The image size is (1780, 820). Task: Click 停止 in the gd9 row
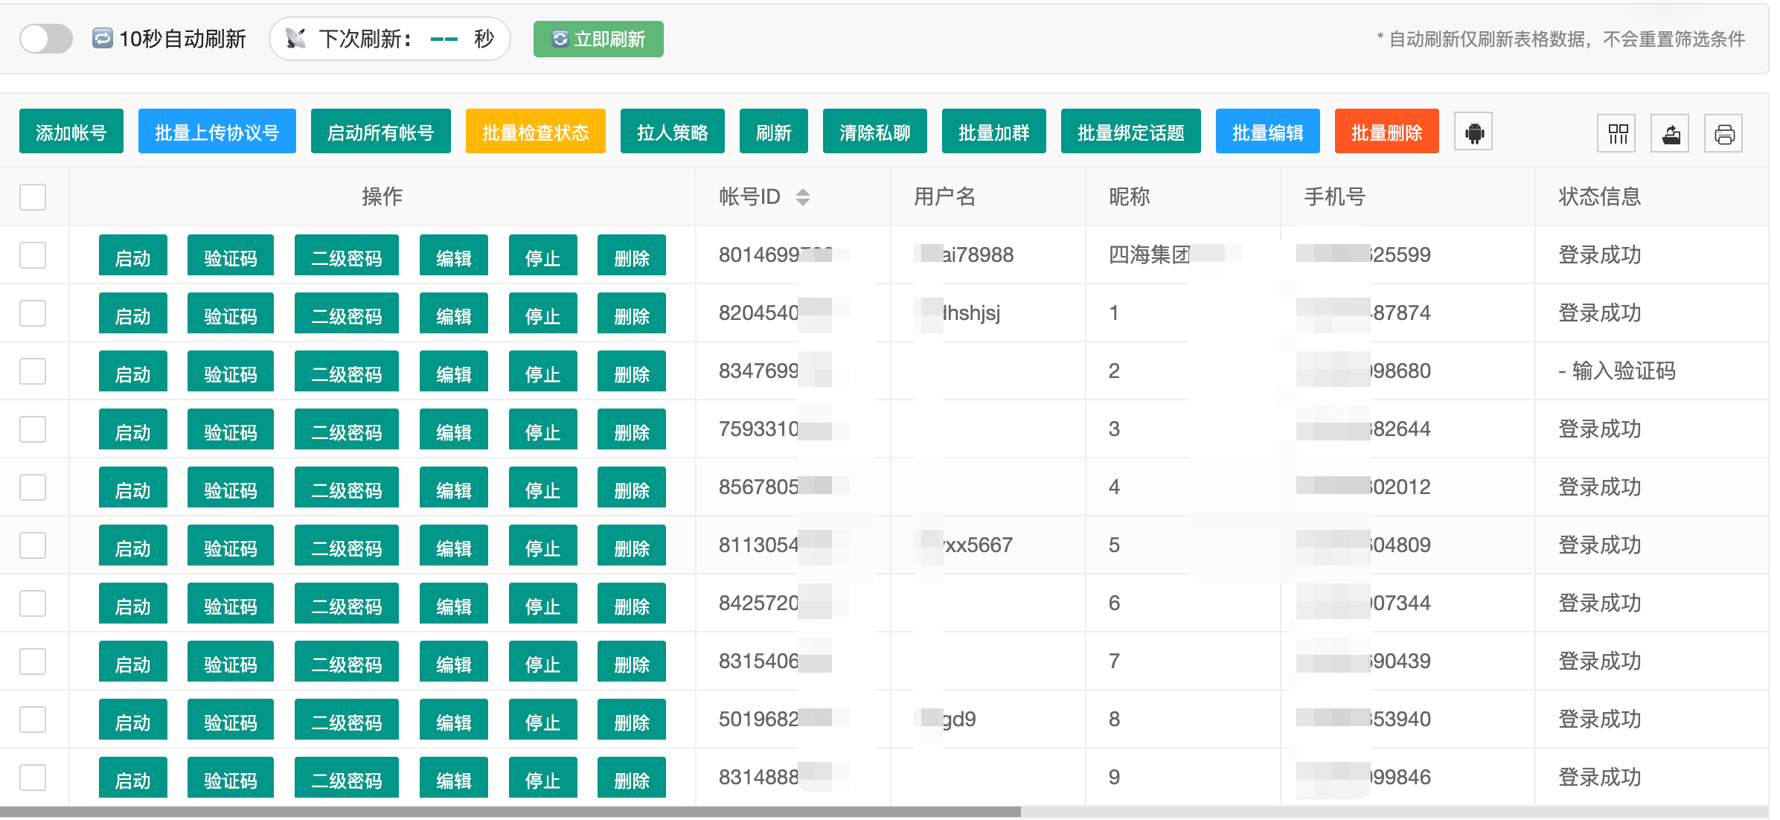(x=543, y=720)
